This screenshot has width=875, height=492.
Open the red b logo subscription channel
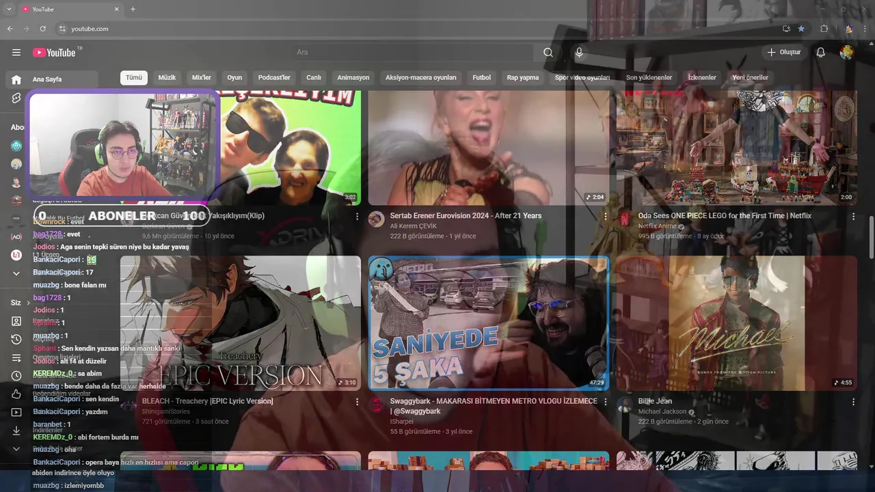coord(16,255)
